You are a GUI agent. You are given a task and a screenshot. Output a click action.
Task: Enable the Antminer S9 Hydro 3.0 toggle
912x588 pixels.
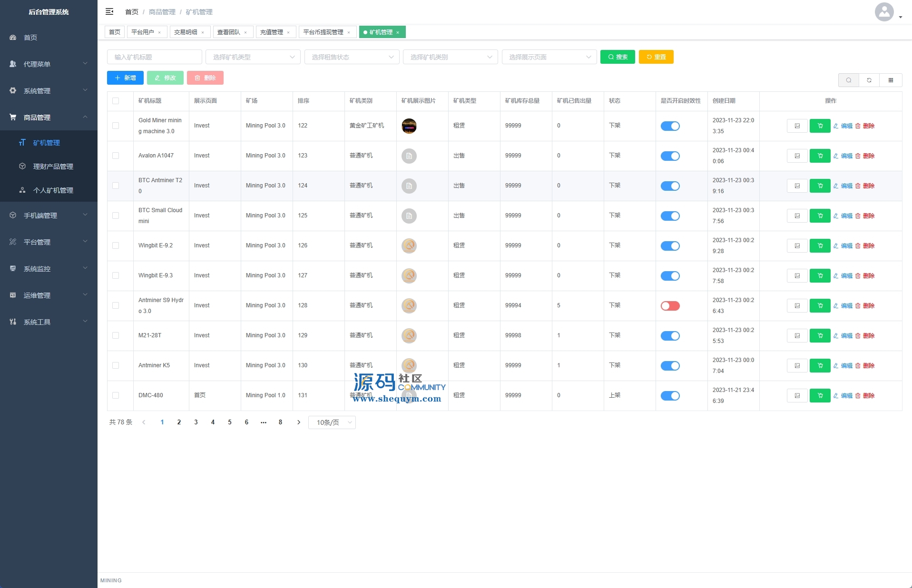(670, 305)
